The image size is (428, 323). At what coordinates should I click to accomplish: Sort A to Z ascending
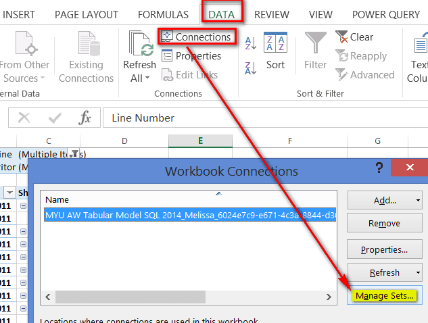pos(251,43)
